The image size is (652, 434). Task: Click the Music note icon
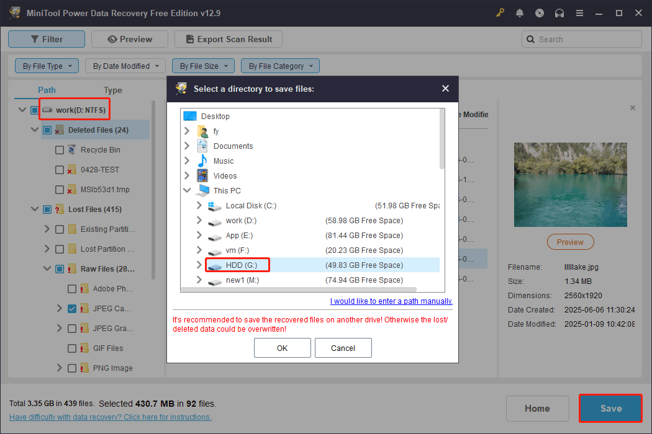[202, 161]
